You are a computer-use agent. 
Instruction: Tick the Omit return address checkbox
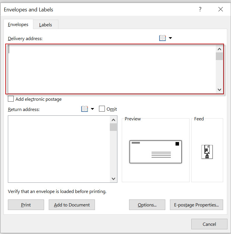point(102,109)
